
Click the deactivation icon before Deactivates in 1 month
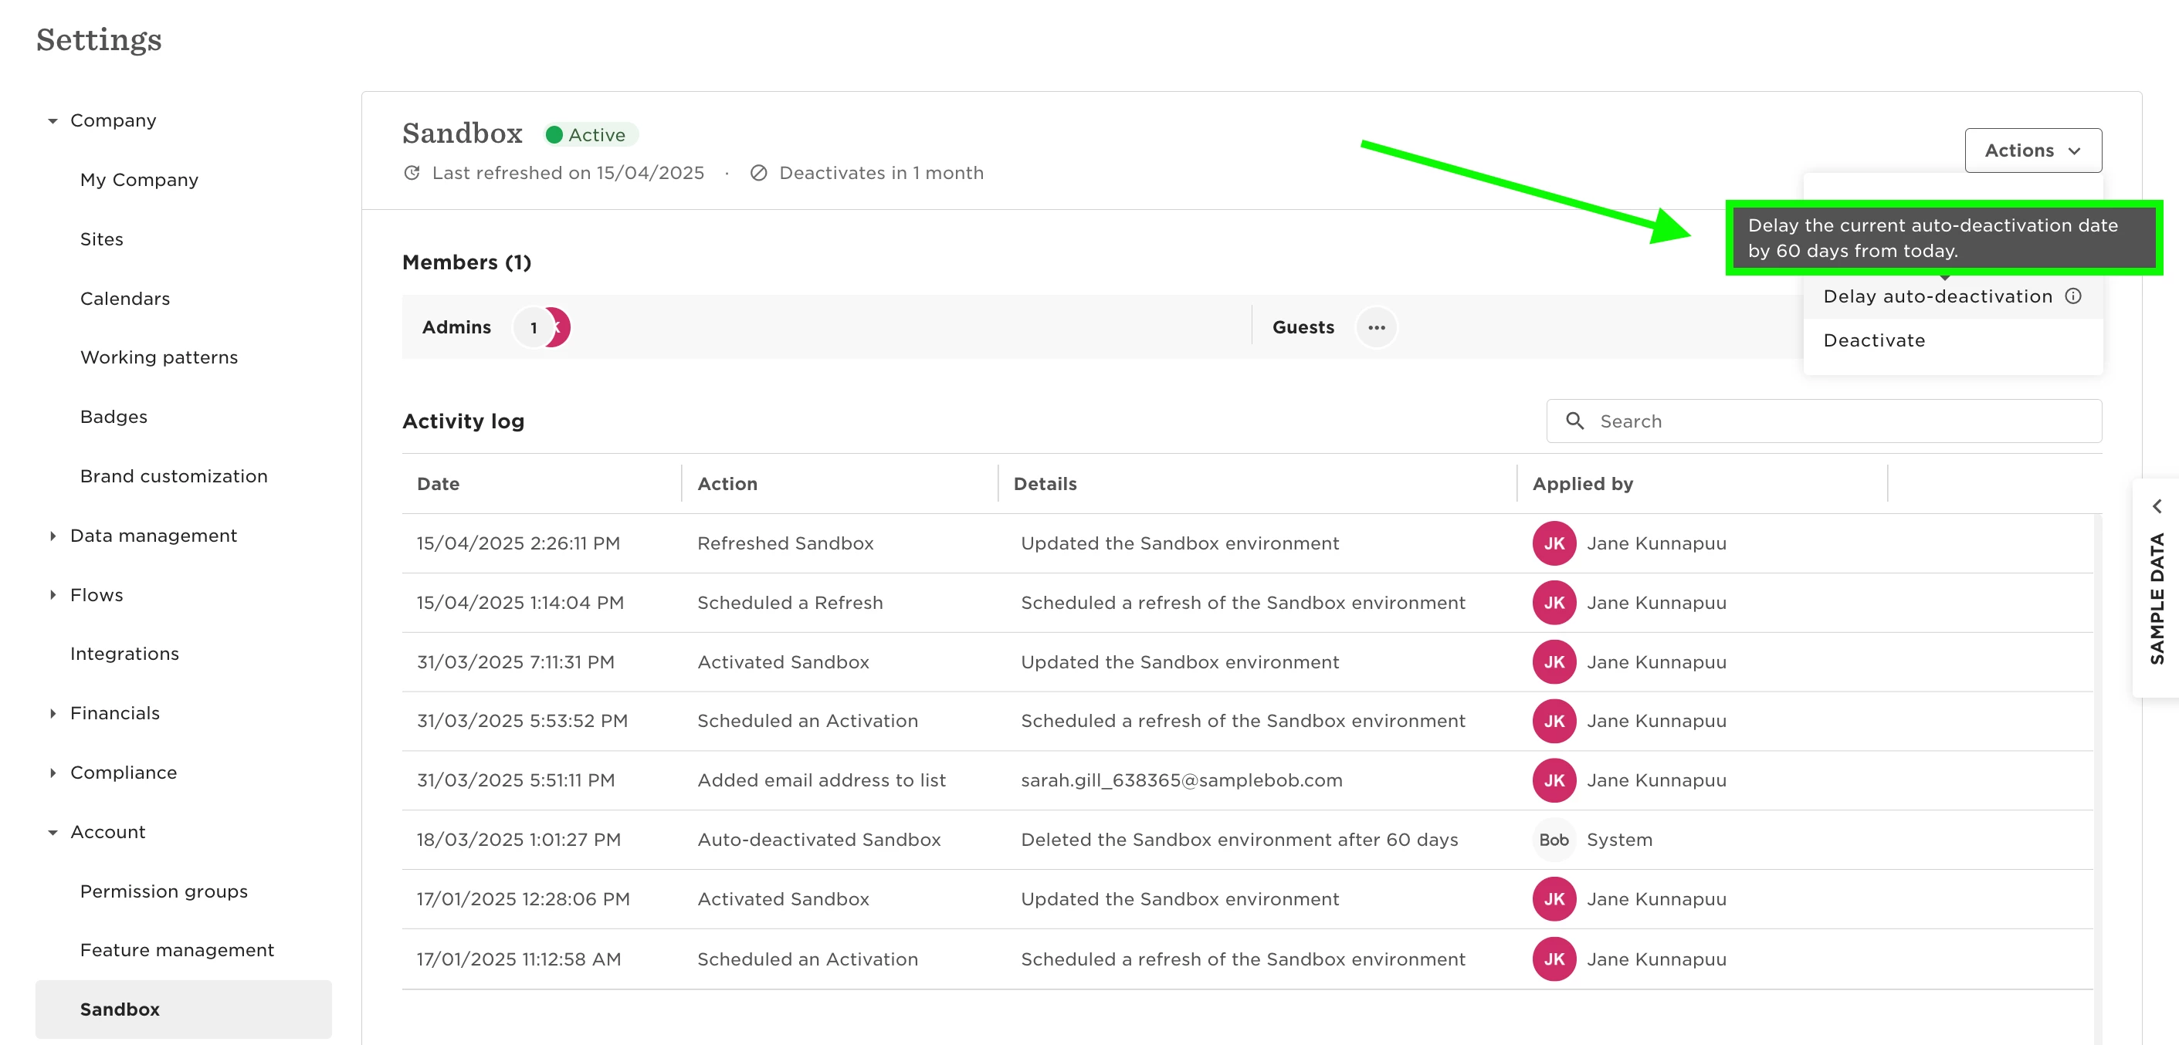click(759, 174)
